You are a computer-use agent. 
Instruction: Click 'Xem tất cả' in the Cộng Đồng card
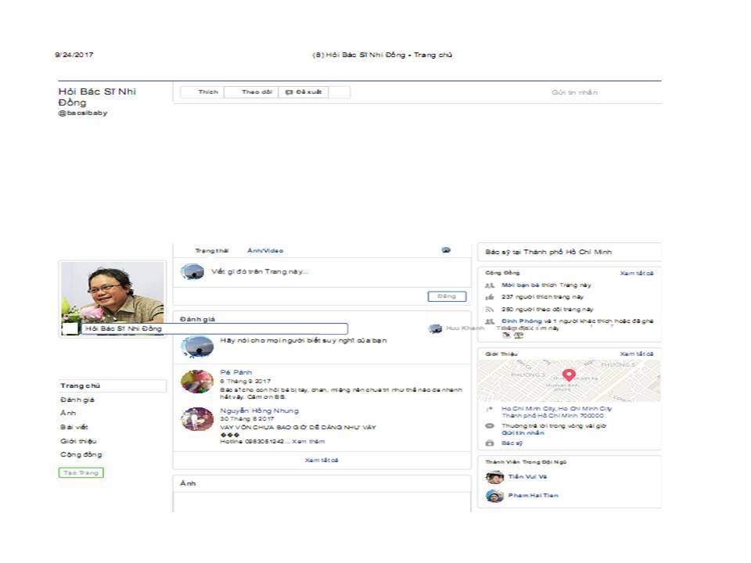pyautogui.click(x=637, y=274)
